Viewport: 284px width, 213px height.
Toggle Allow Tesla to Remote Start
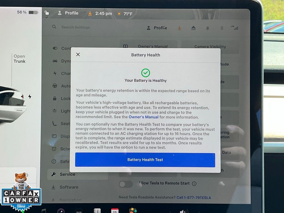(126, 184)
